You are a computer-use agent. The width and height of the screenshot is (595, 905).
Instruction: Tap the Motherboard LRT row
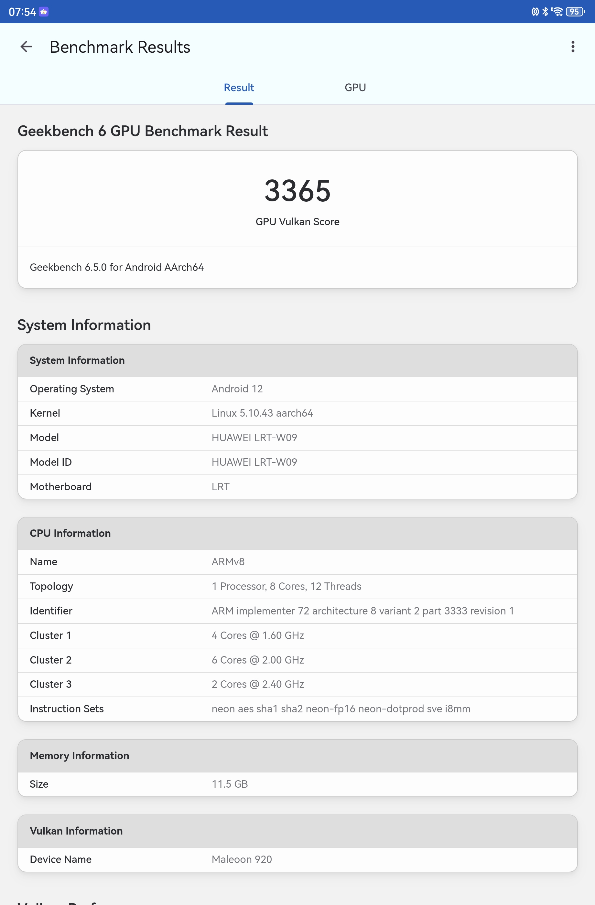point(297,487)
